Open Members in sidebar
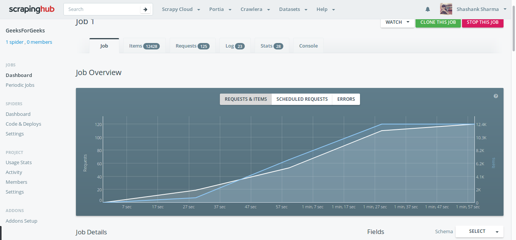Viewport: 516px width, 240px height. coord(17,182)
